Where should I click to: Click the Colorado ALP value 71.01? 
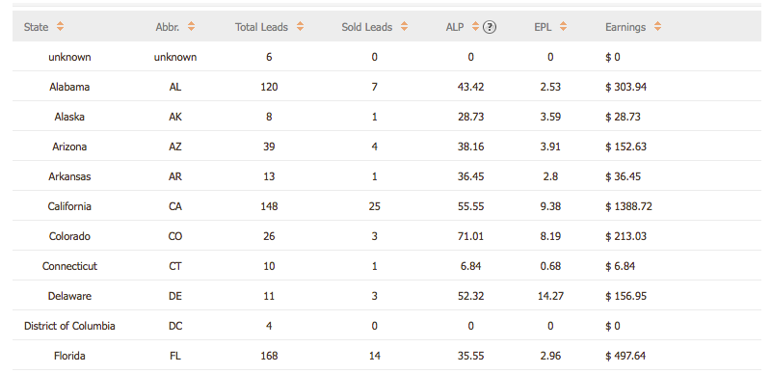(470, 236)
